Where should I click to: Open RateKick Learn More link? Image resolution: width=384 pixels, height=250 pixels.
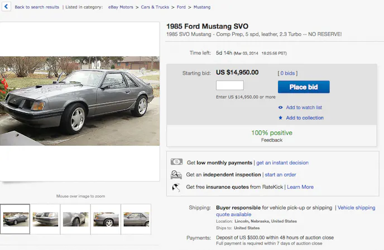(x=300, y=187)
